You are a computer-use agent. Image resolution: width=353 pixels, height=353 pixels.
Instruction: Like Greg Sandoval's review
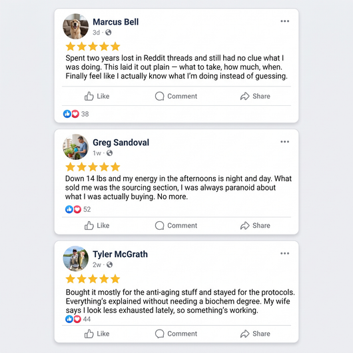click(x=97, y=225)
